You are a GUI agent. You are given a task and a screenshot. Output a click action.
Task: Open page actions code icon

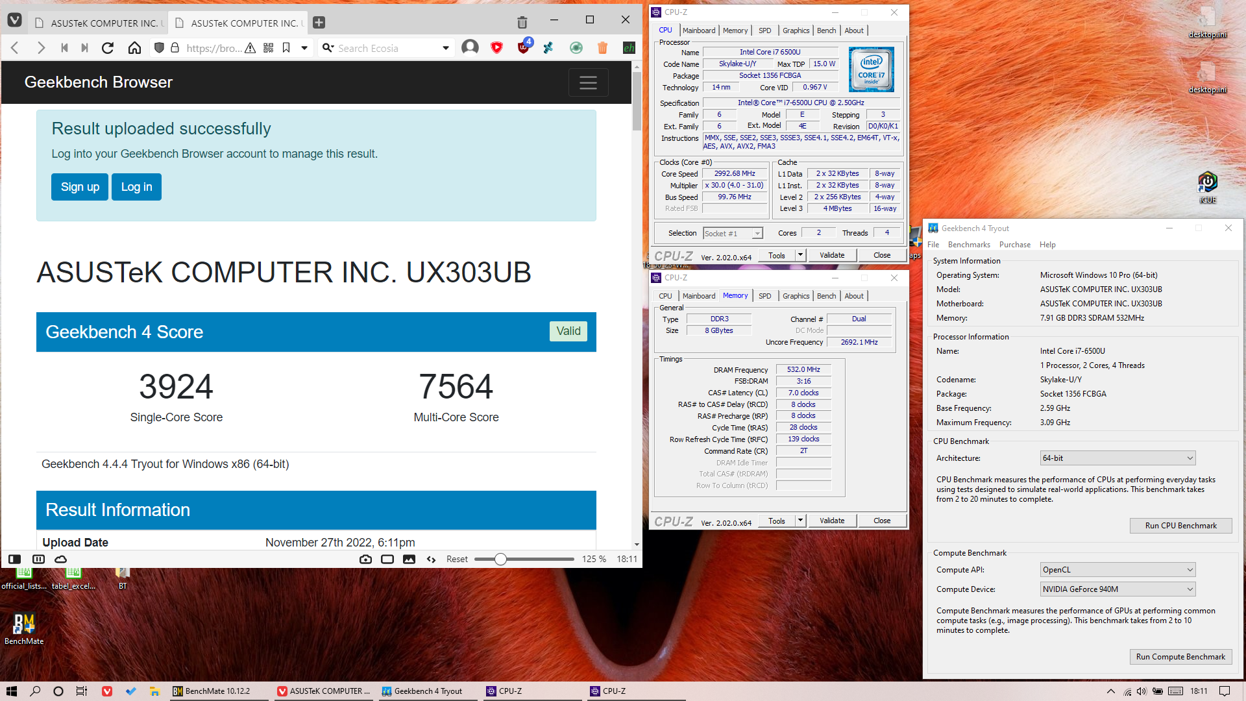[x=431, y=559]
